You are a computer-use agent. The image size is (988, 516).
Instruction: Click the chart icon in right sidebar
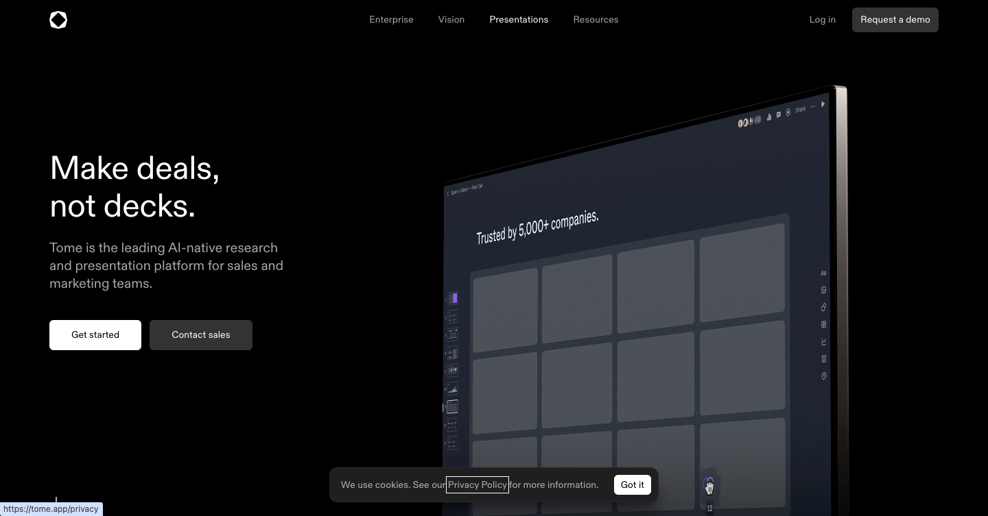pyautogui.click(x=823, y=341)
